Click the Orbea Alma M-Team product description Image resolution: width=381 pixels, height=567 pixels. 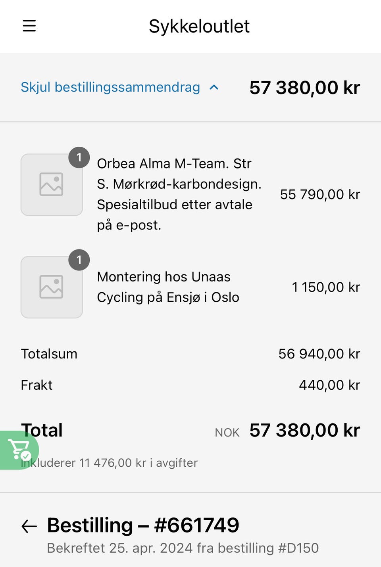tap(179, 194)
